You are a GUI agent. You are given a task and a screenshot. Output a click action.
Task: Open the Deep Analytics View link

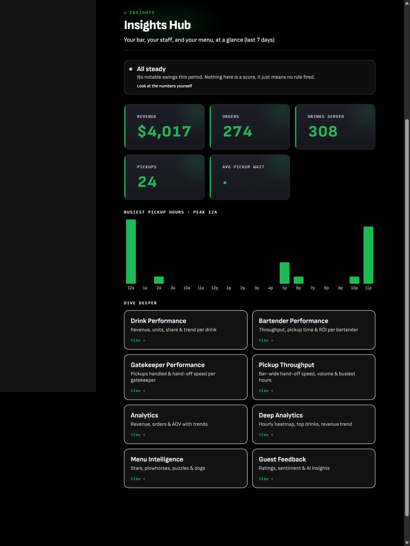click(x=266, y=435)
